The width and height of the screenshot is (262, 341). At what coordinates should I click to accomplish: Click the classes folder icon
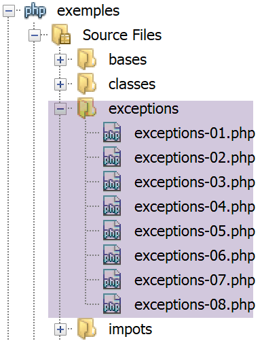[87, 84]
